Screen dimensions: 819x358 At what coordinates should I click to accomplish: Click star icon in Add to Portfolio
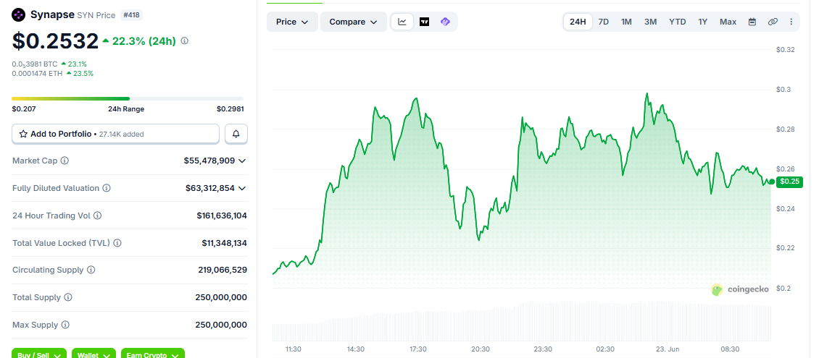[23, 134]
